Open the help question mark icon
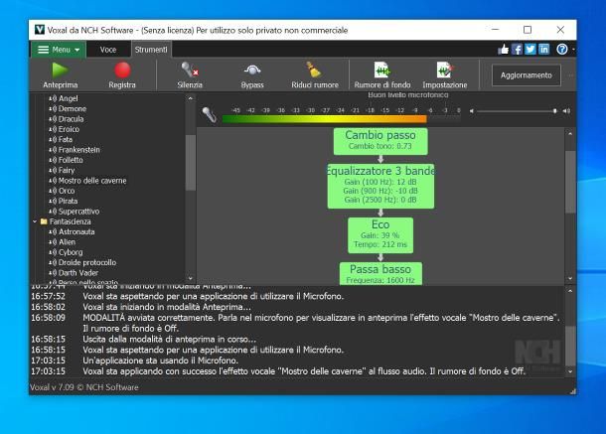606x434 pixels. pyautogui.click(x=562, y=49)
